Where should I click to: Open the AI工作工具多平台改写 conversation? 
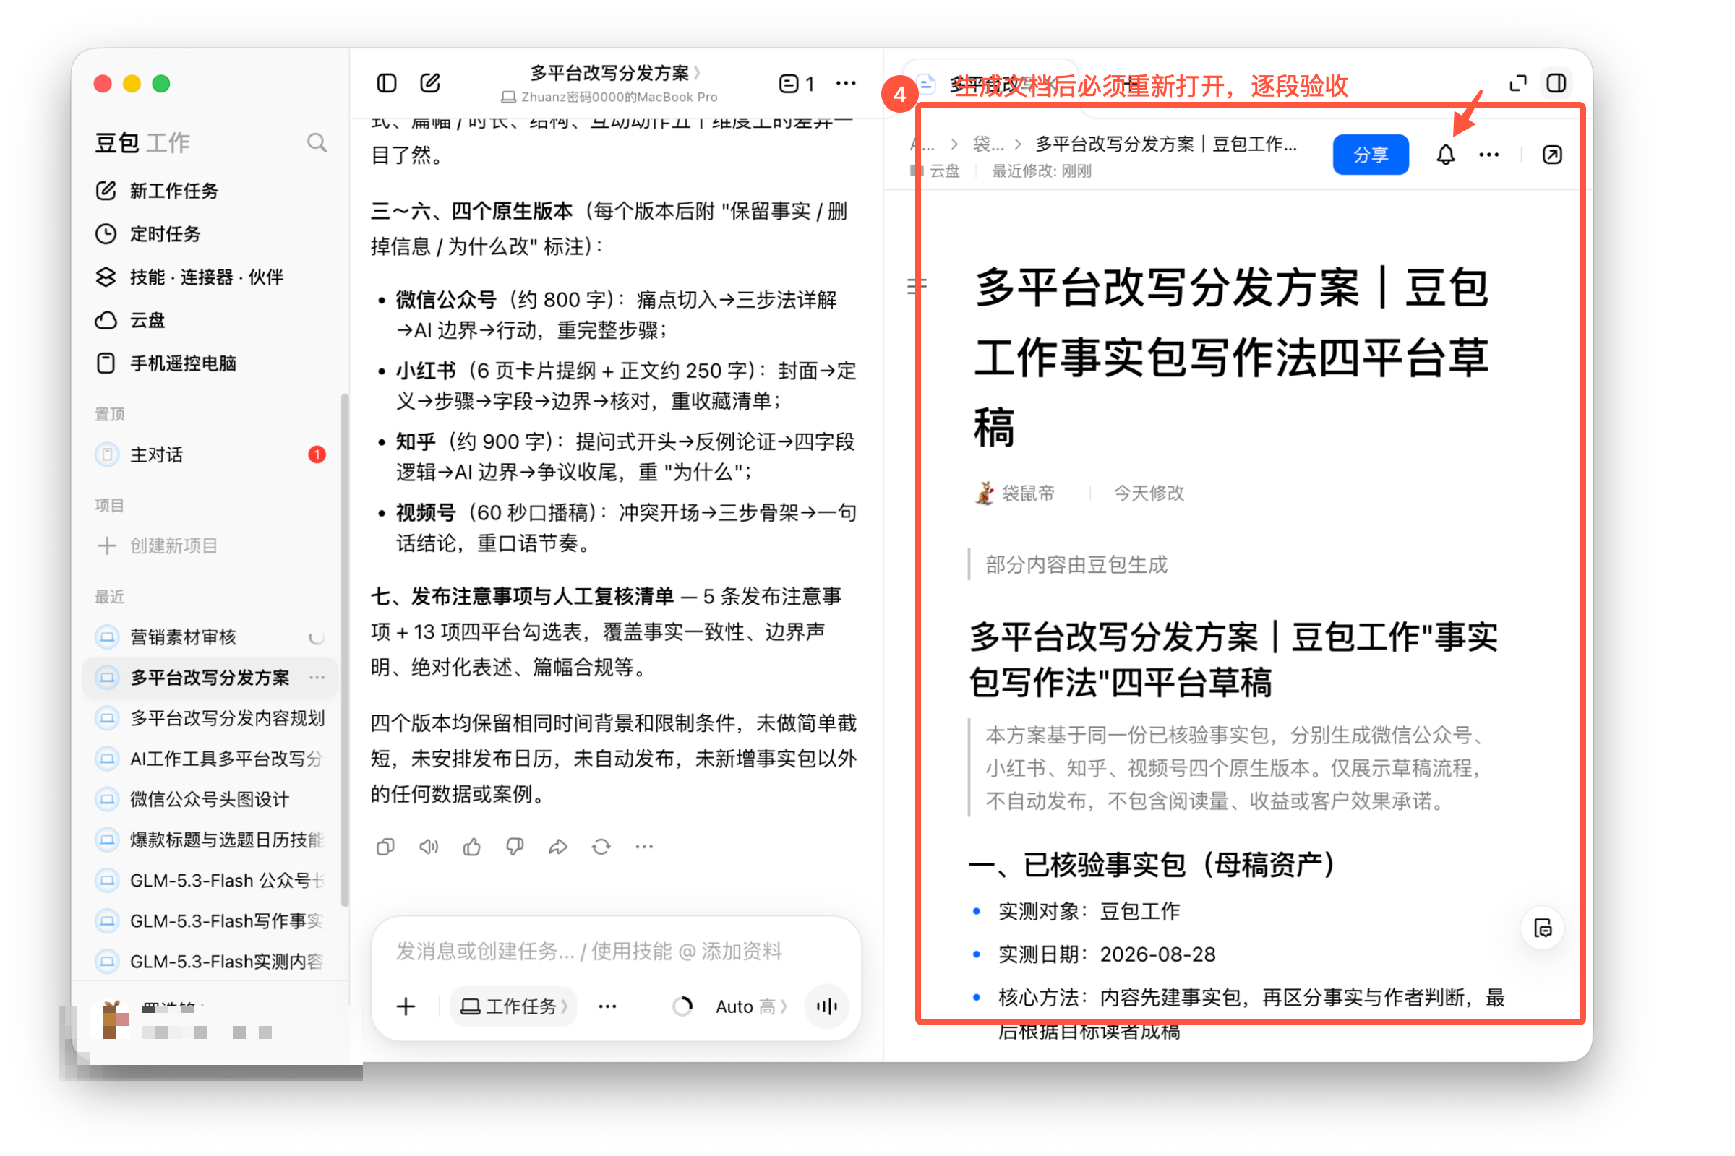(x=210, y=759)
